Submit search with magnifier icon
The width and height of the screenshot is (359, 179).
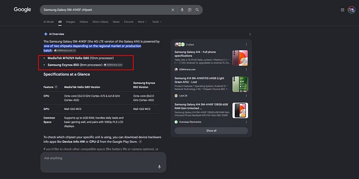pyautogui.click(x=197, y=10)
